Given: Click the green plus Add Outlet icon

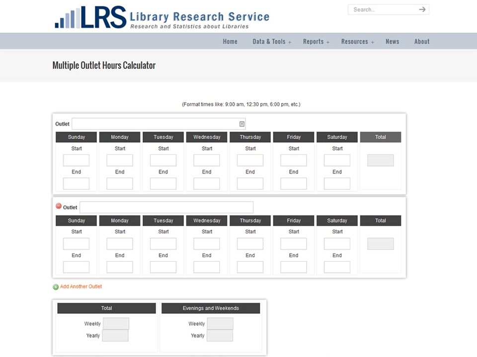Looking at the screenshot, I should click(x=56, y=287).
